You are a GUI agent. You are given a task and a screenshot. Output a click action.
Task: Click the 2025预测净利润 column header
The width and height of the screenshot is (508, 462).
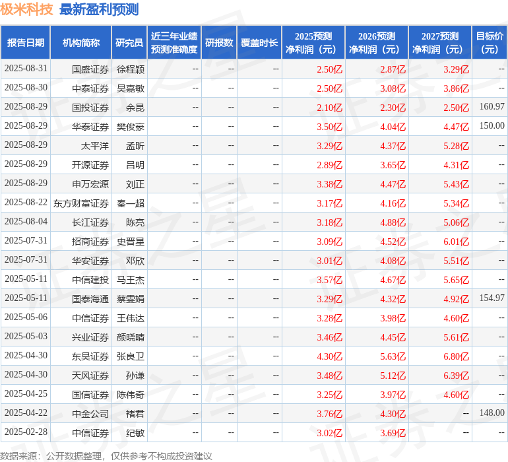313,42
